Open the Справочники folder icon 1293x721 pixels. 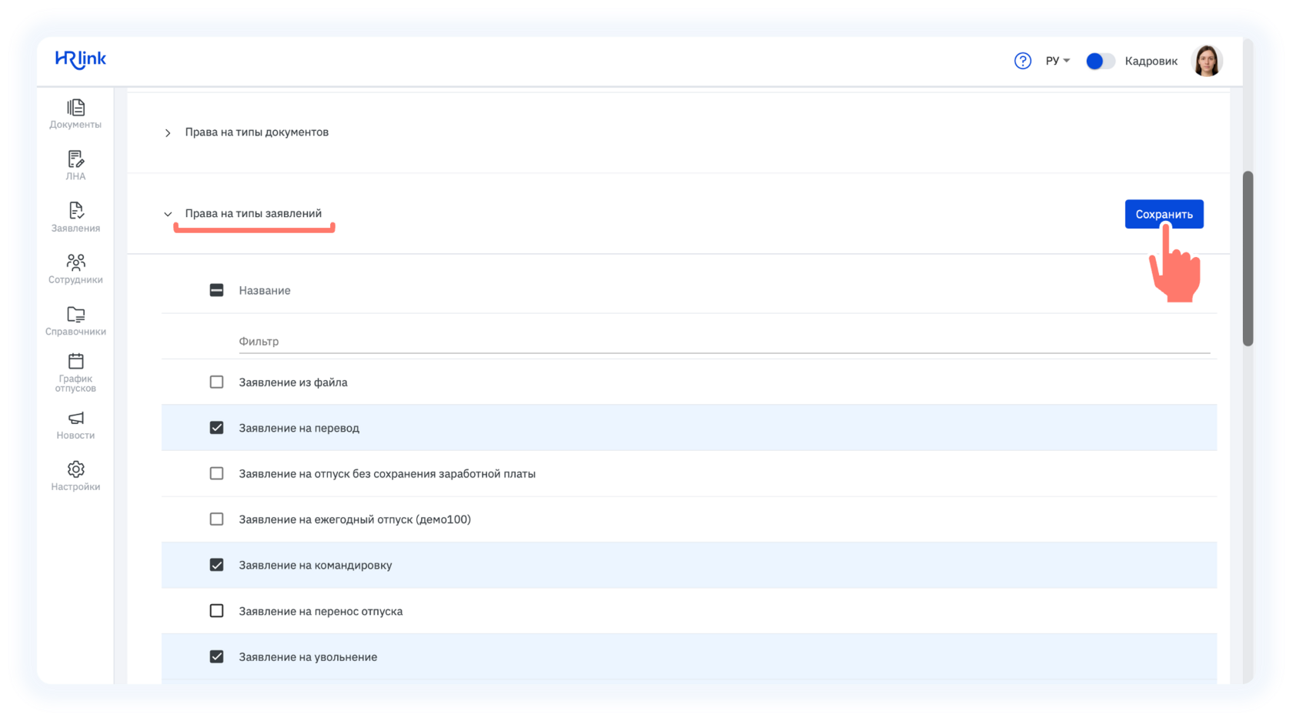[x=75, y=314]
